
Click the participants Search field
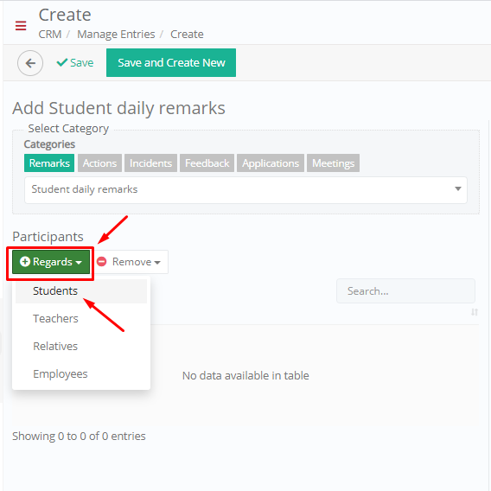tap(405, 291)
